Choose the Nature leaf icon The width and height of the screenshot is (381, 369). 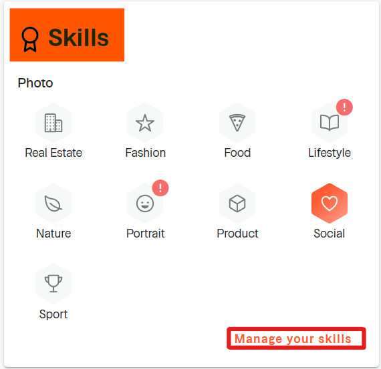pos(53,204)
